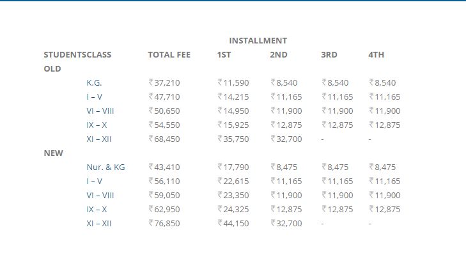This screenshot has height=271, width=466.
Task: Click the NEW section label
Action: [x=53, y=153]
